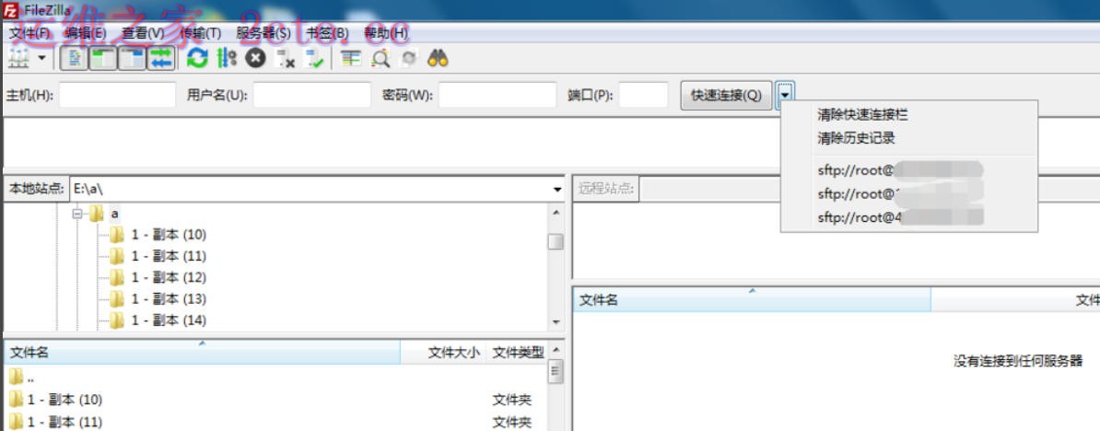
Task: Select 1 - 副本 (10) in local tree
Action: click(x=170, y=234)
